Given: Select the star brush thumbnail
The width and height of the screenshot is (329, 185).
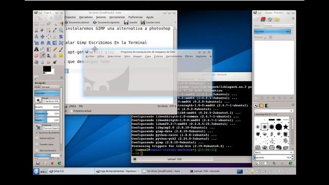Looking at the screenshot, I should pos(286,127).
